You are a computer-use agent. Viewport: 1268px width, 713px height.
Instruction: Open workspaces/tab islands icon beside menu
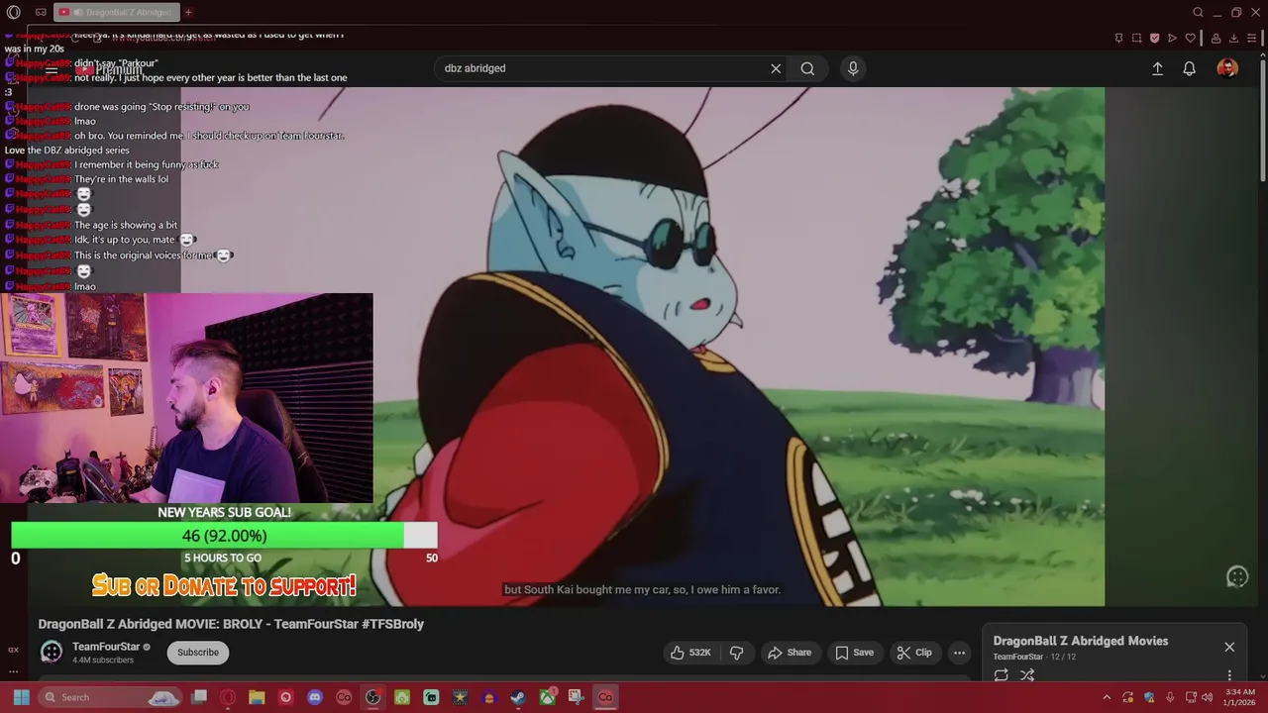point(41,12)
